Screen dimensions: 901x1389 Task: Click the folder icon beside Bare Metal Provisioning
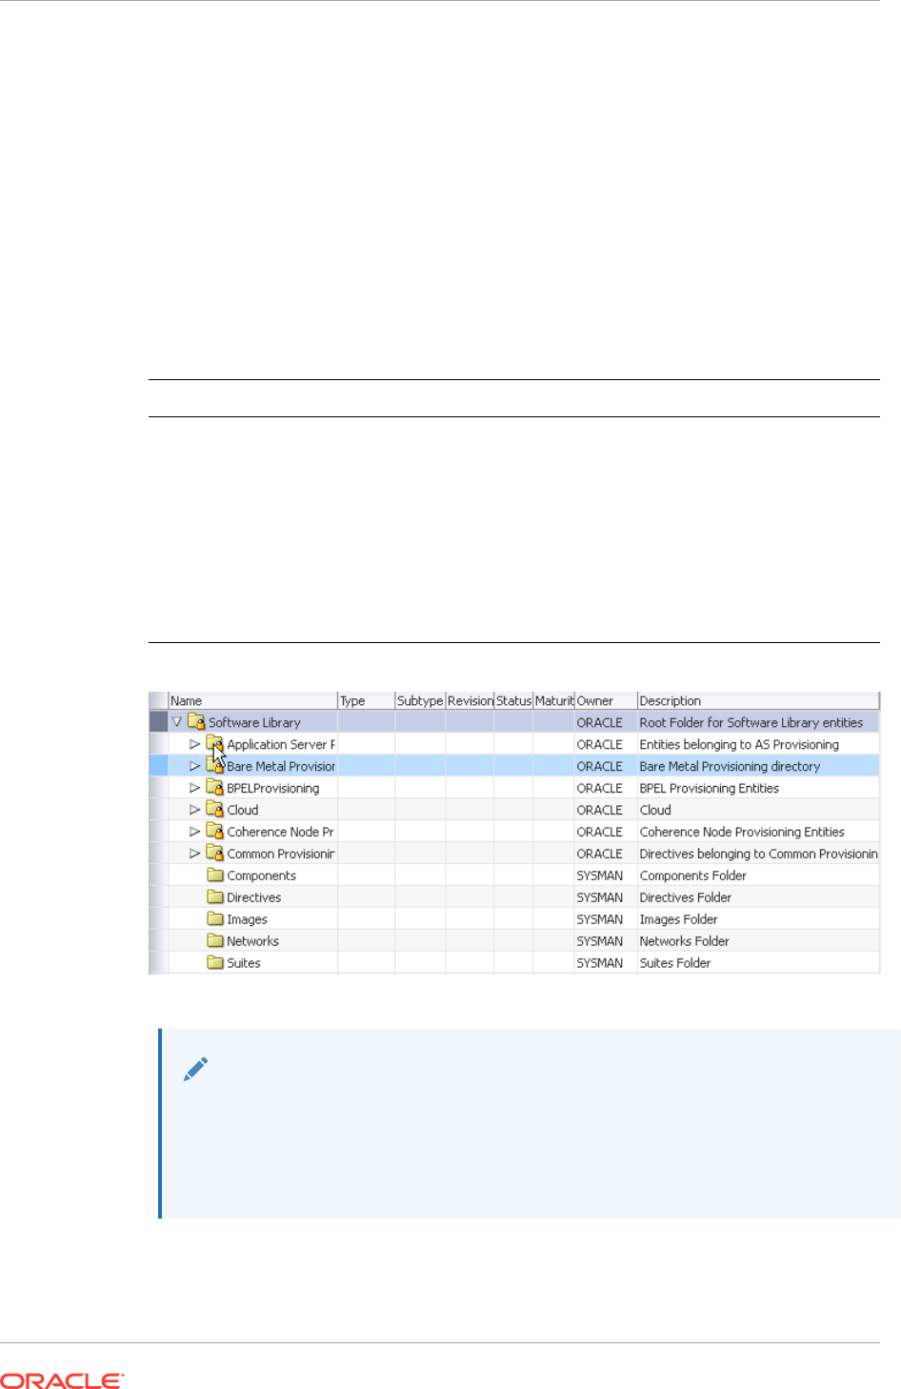(x=214, y=766)
